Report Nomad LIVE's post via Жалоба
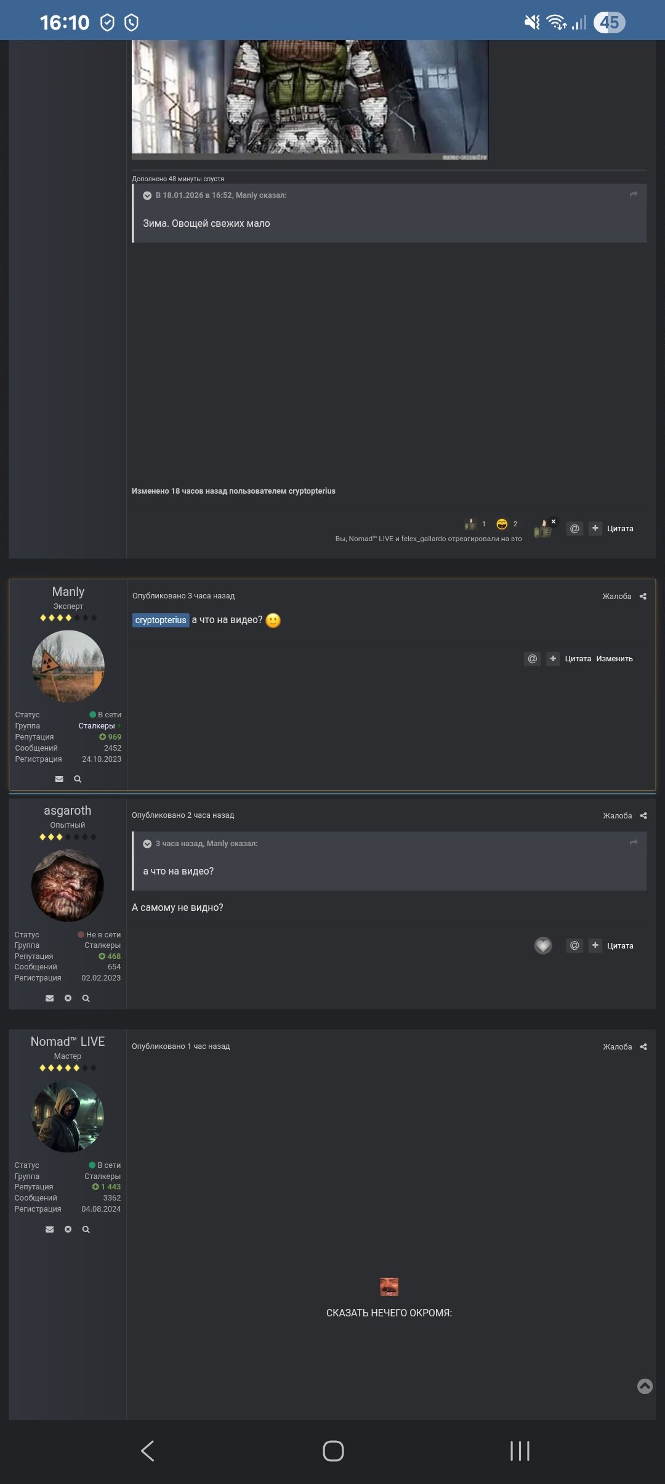 (618, 1046)
